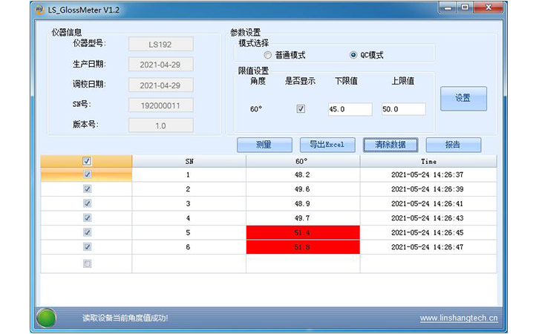Click the 下限值 field showing 45.0

[350, 109]
